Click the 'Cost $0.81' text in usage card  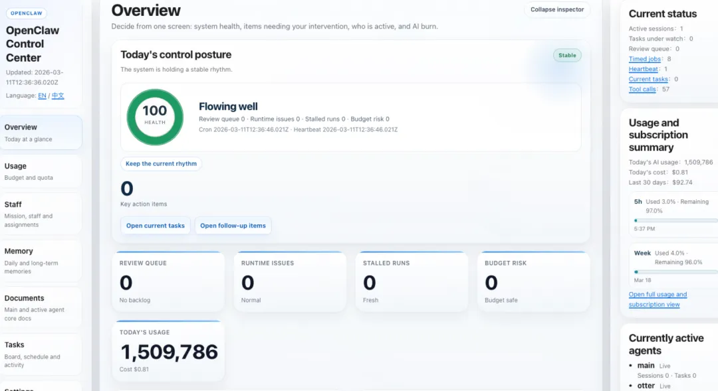tap(134, 370)
